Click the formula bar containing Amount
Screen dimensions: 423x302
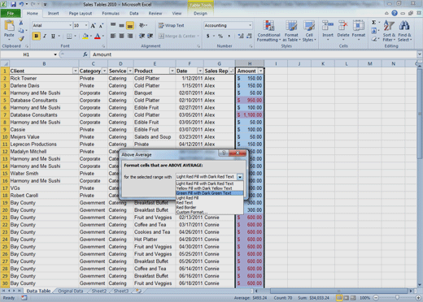254,54
